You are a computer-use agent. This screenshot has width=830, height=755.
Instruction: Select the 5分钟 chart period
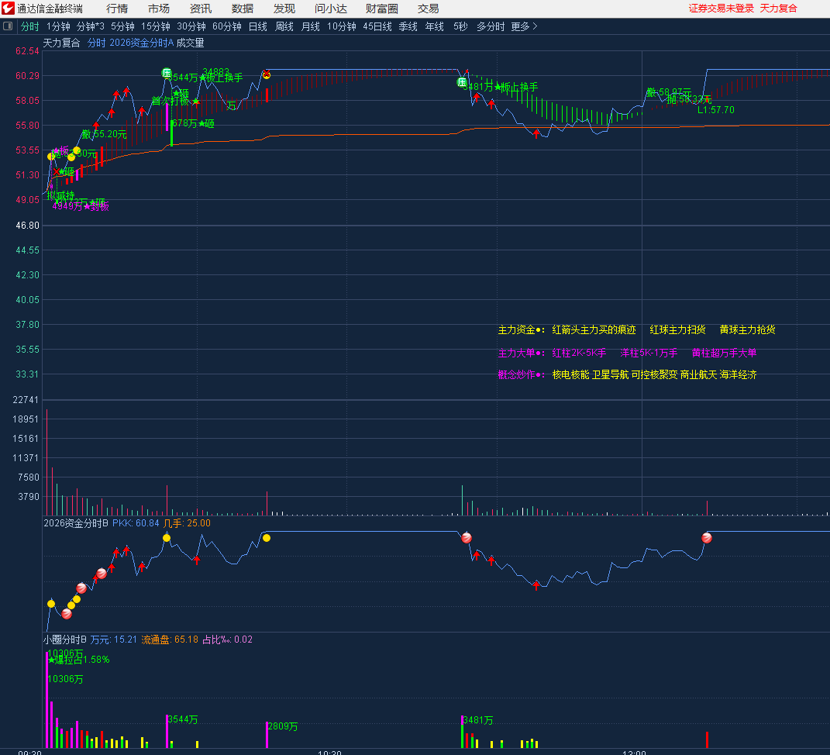pyautogui.click(x=122, y=26)
